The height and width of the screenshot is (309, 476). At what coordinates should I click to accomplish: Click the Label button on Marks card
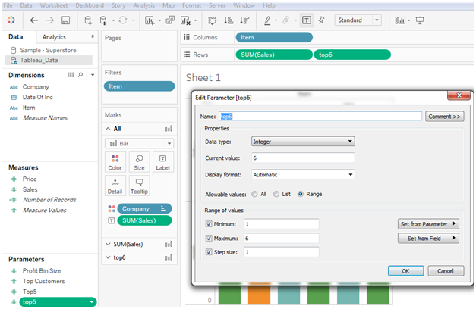point(163,162)
